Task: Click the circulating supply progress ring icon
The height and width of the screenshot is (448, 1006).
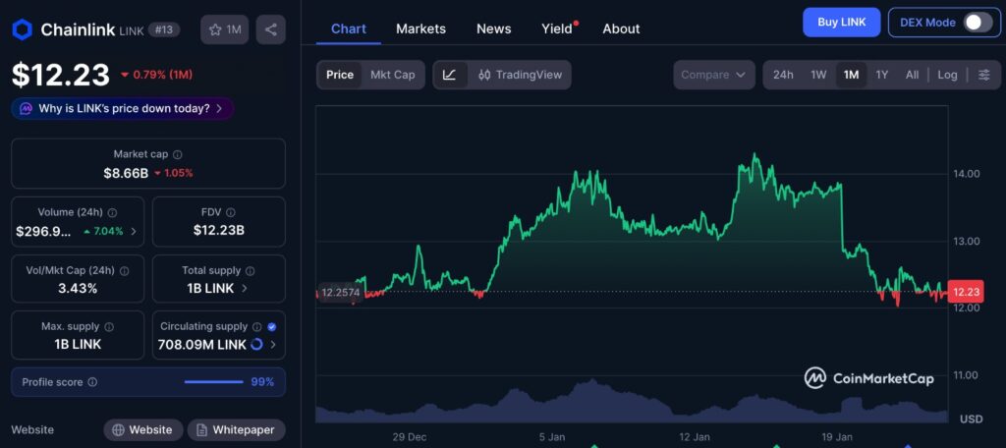Action: pyautogui.click(x=256, y=345)
